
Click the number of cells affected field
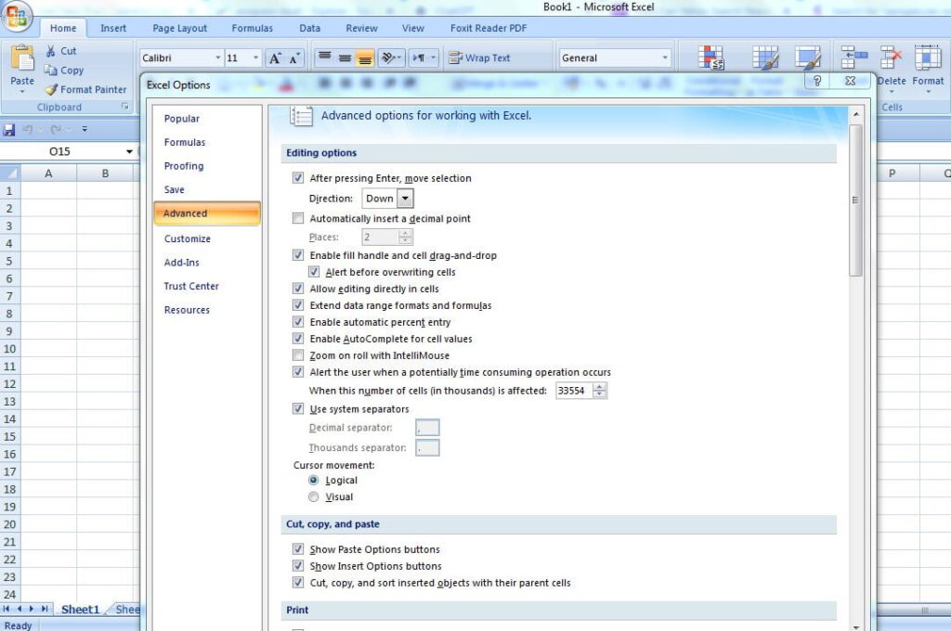(574, 391)
